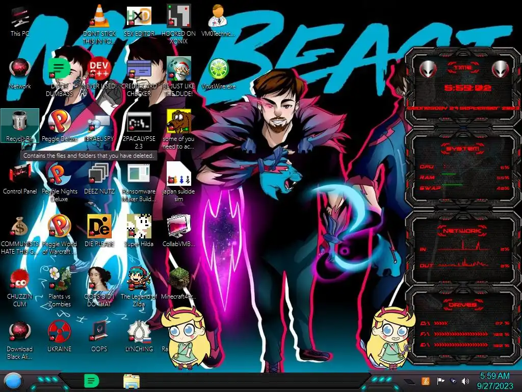The width and height of the screenshot is (522, 392).
Task: Click the TIME widget header
Action: coord(463,68)
